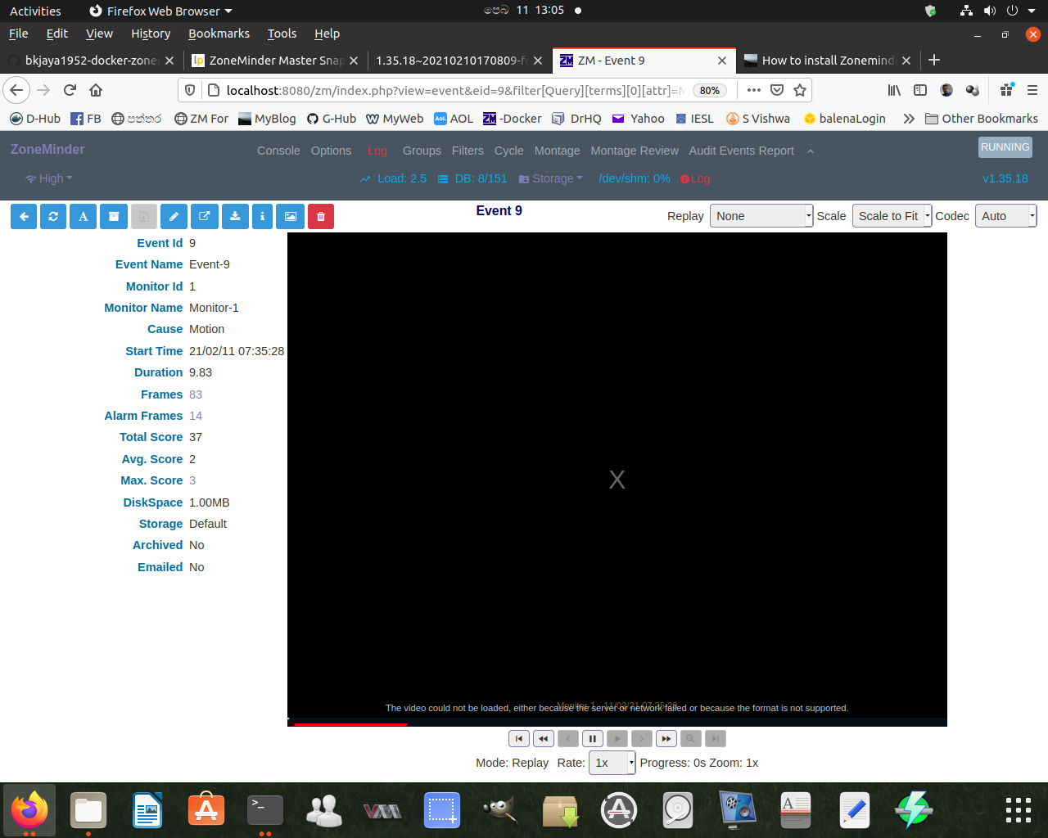Click the RUNNING status button
This screenshot has width=1048, height=838.
click(x=1005, y=147)
